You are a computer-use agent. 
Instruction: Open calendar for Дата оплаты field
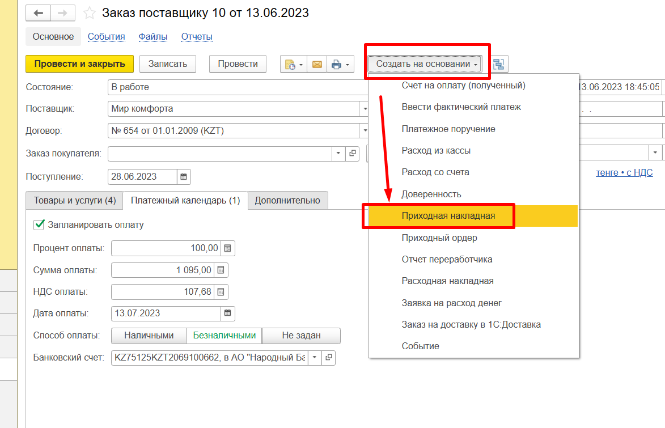point(227,313)
